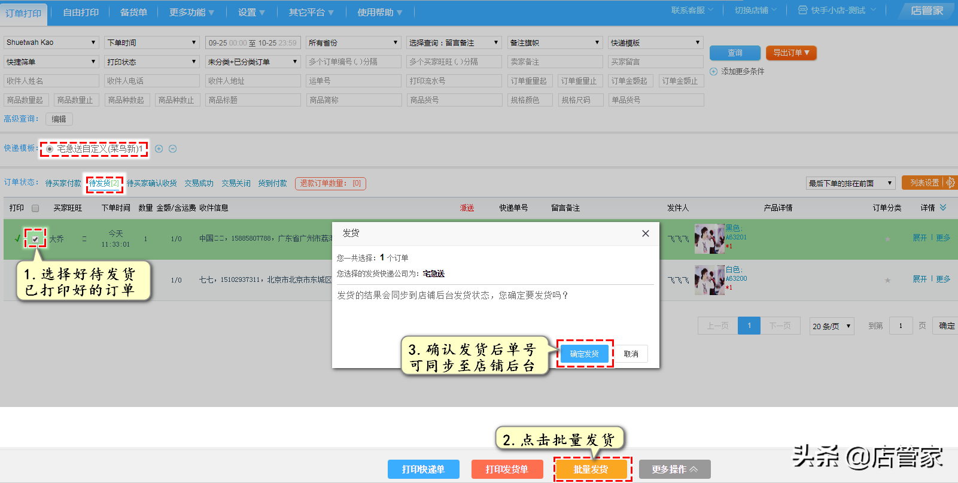Close the 发货 dialog with the X
The height and width of the screenshot is (483, 958).
coord(645,233)
